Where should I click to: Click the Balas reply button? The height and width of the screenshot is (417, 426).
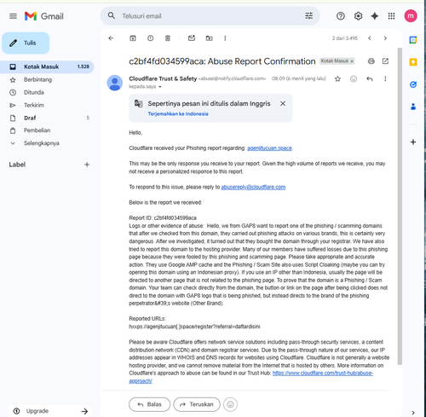pyautogui.click(x=149, y=404)
